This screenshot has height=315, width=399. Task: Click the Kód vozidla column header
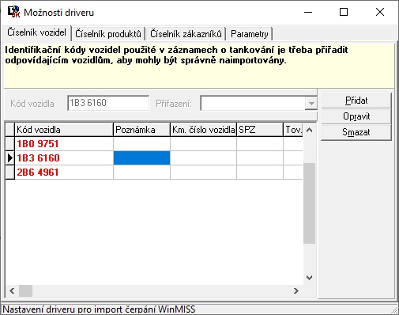tap(64, 130)
